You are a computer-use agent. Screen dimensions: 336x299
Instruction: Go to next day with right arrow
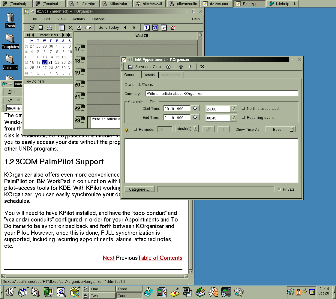[x=134, y=27]
